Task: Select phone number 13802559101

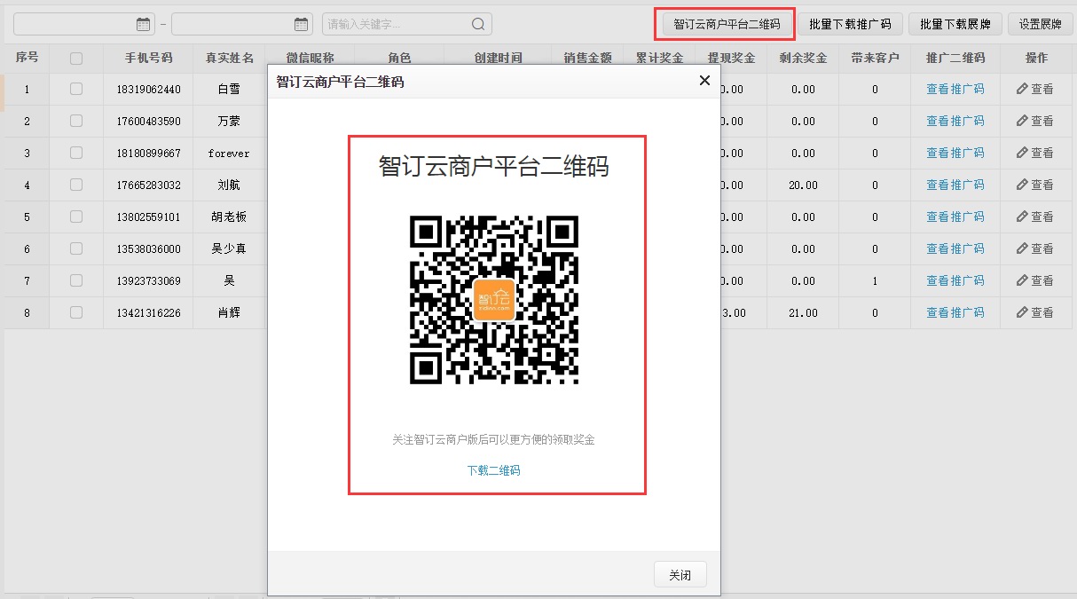Action: click(148, 217)
